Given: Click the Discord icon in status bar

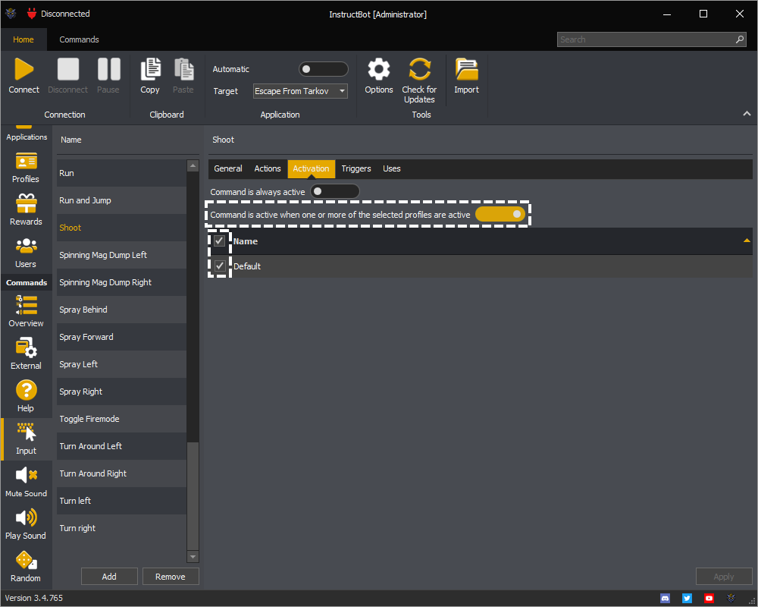Looking at the screenshot, I should pyautogui.click(x=666, y=599).
